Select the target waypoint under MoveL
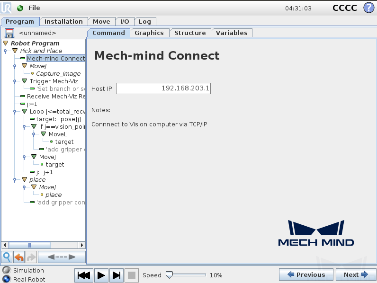This screenshot has height=283, width=377. pyautogui.click(x=64, y=142)
